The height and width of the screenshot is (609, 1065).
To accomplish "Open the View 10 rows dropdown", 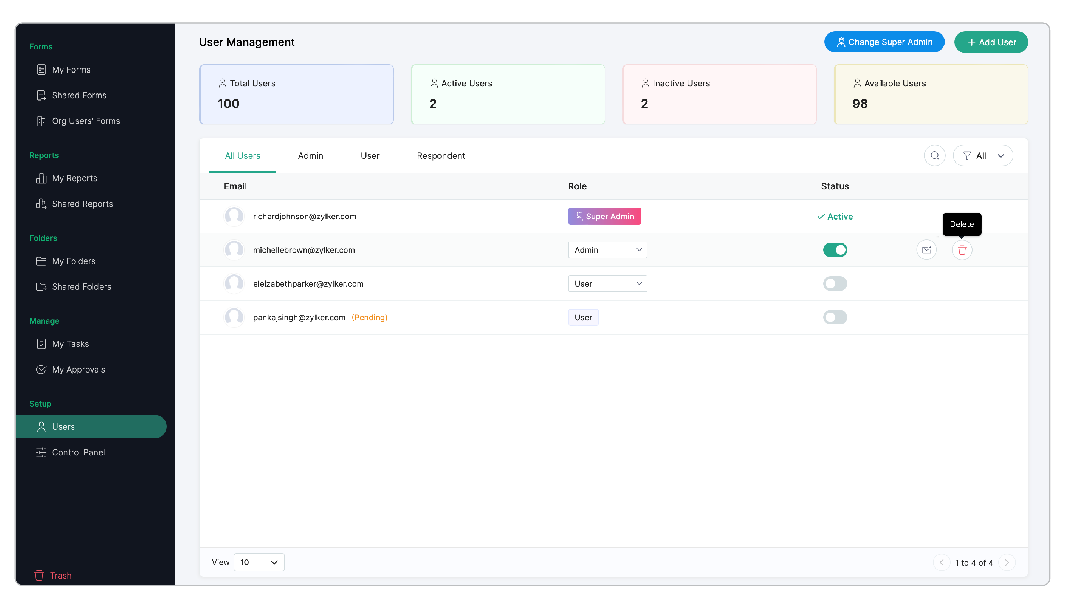I will click(x=259, y=562).
